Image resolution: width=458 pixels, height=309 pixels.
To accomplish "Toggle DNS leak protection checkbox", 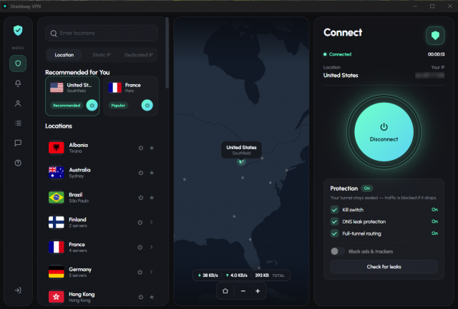I will (334, 222).
